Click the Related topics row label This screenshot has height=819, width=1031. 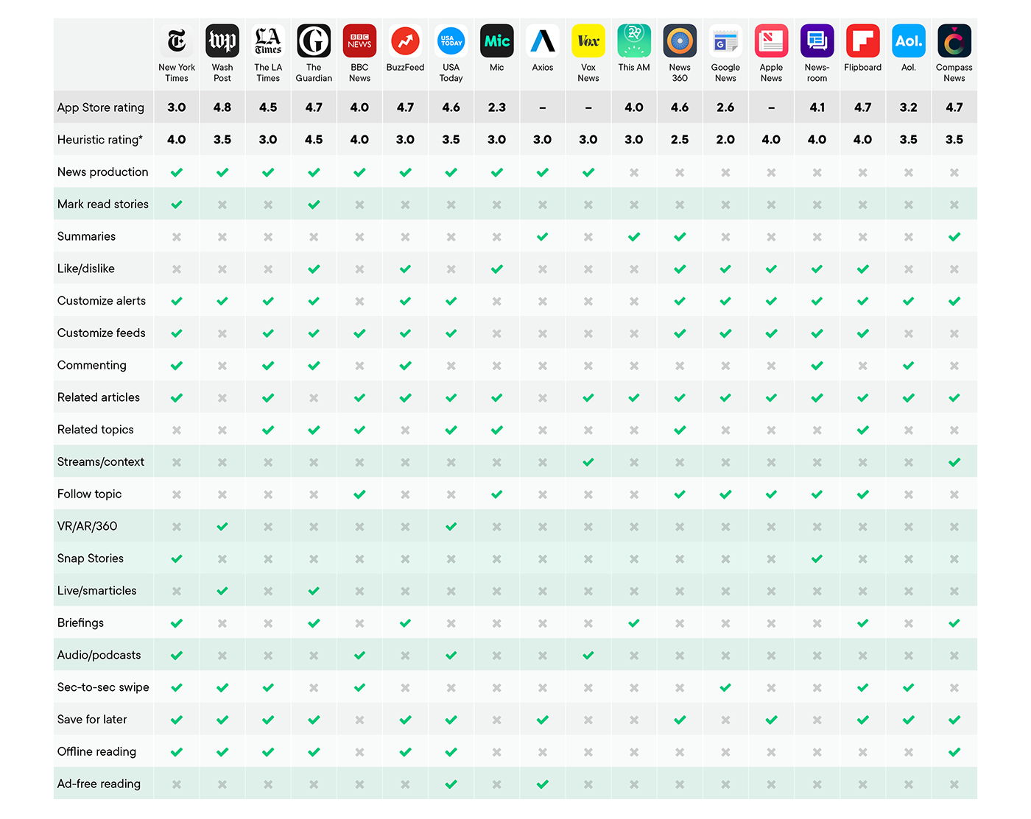click(x=96, y=430)
